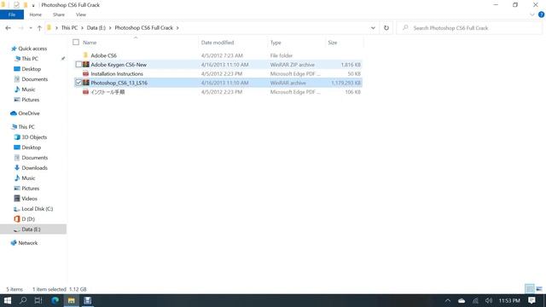This screenshot has height=307, width=546.
Task: Click the Adobe Keygen CS6-New archive icon
Action: 85,65
